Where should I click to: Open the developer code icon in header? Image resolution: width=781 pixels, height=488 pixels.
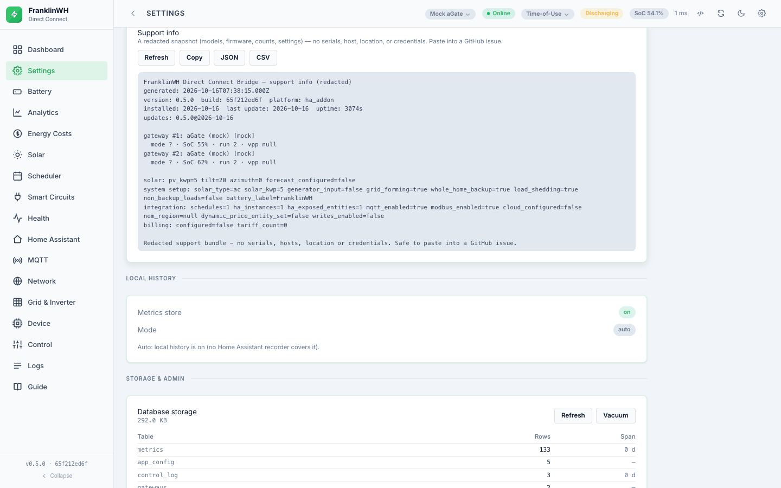[701, 14]
